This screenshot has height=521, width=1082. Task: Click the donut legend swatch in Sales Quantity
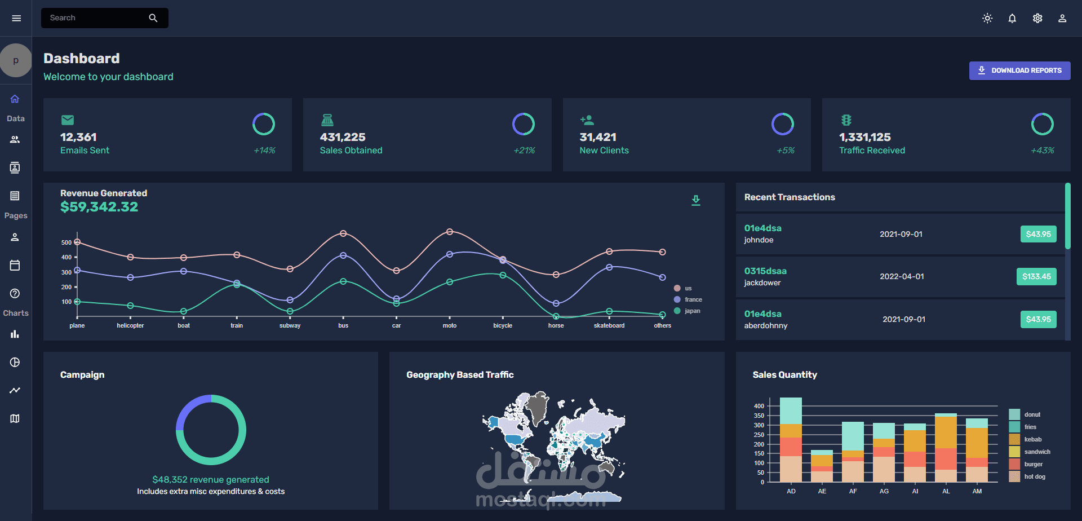pyautogui.click(x=1014, y=414)
